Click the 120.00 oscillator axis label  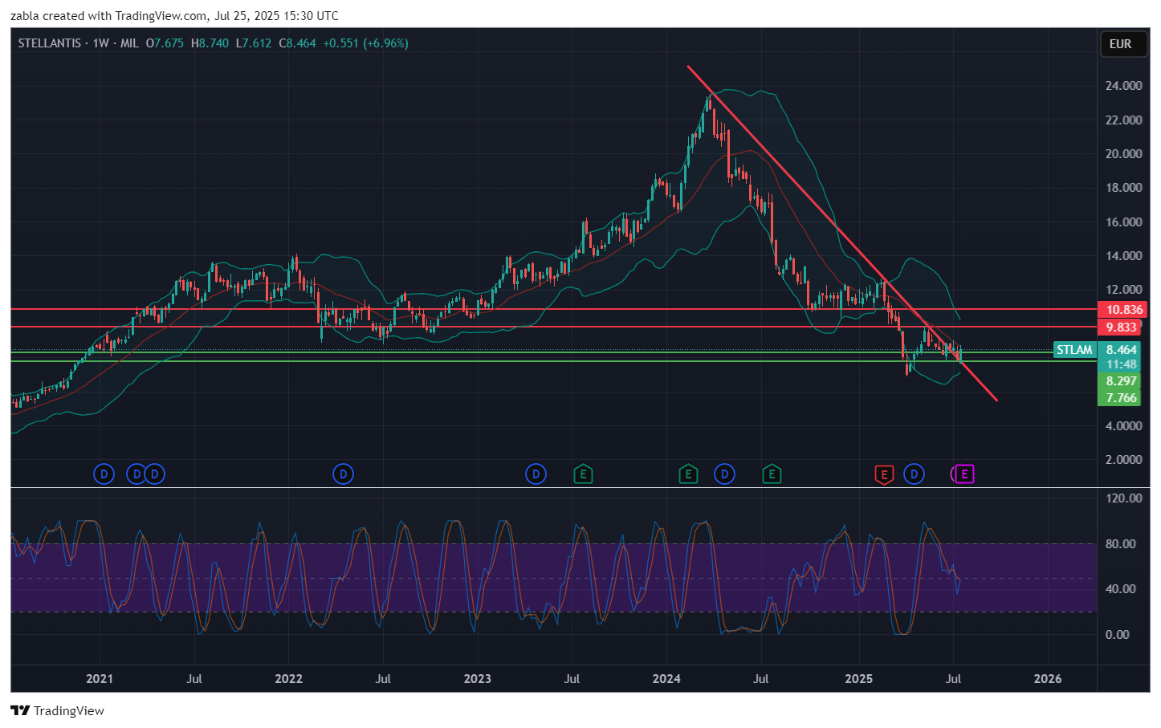[1123, 498]
